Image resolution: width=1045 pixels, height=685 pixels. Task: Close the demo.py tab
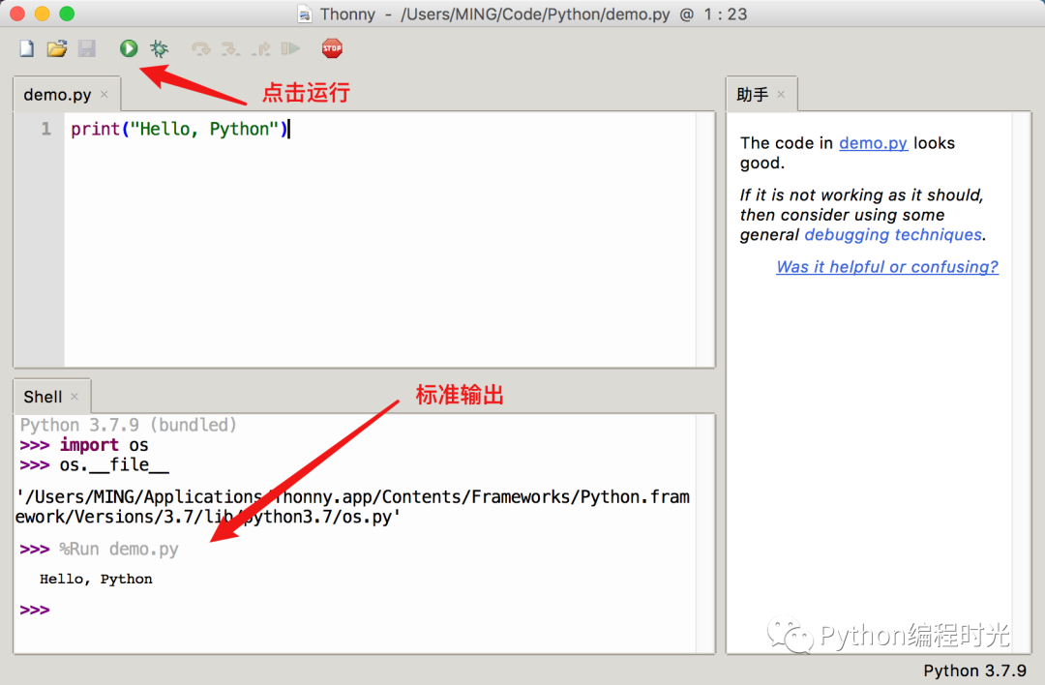(x=104, y=95)
